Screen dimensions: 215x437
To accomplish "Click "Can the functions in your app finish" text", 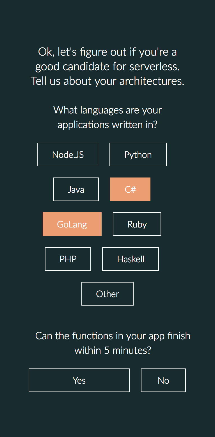I will [x=113, y=336].
